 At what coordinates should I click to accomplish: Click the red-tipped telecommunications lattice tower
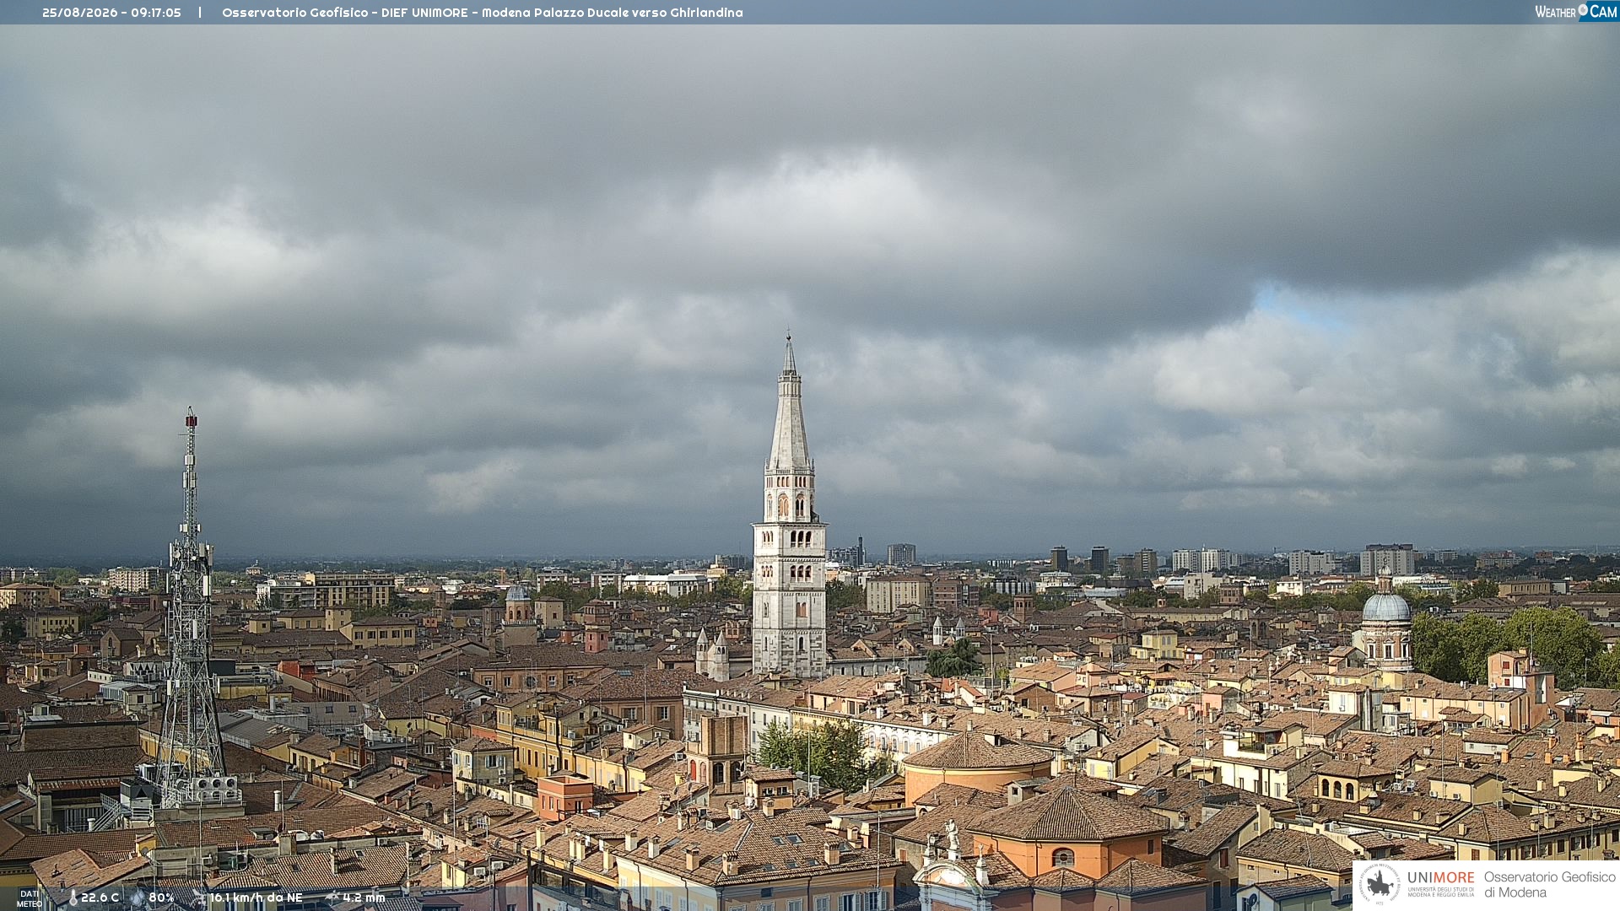191,607
